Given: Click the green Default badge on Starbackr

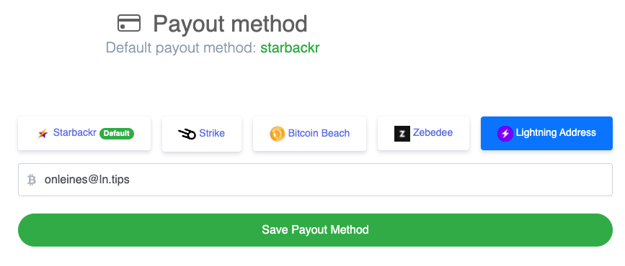Looking at the screenshot, I should pyautogui.click(x=117, y=133).
